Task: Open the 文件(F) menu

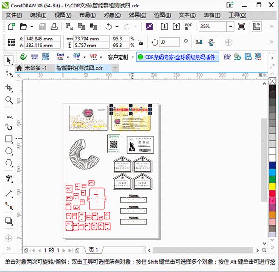Action: click(x=14, y=15)
